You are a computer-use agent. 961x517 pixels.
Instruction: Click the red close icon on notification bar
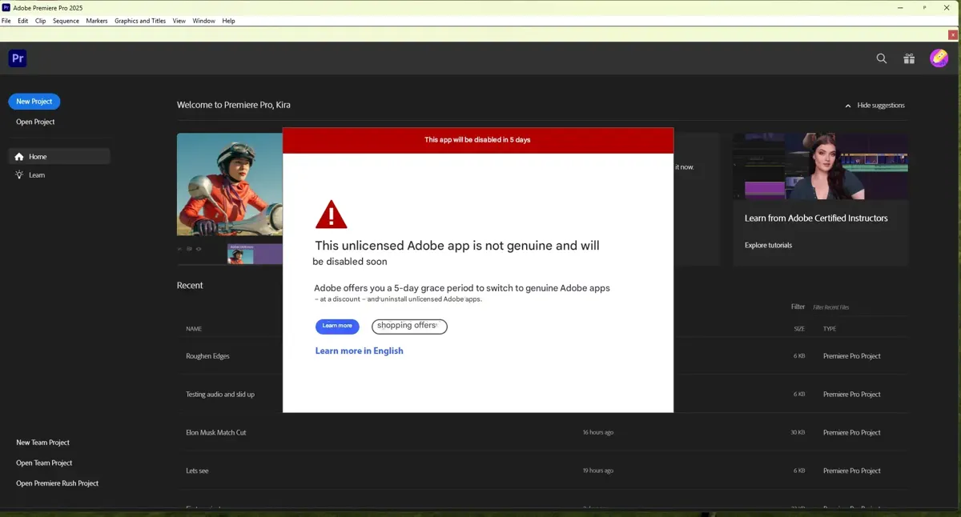952,35
